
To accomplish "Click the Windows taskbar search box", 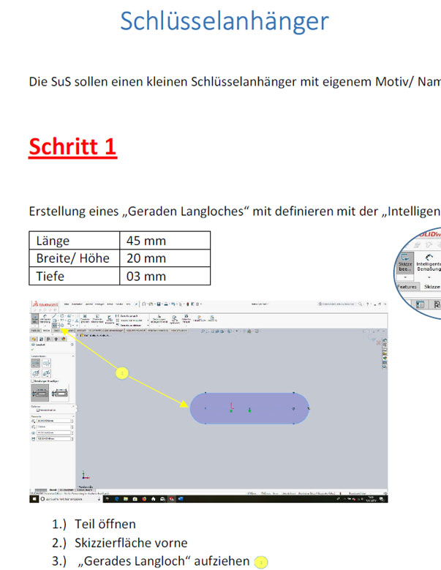I will (x=71, y=499).
